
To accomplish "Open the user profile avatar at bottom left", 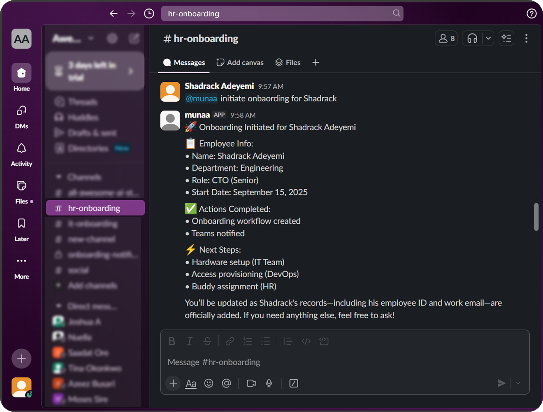I will pyautogui.click(x=22, y=387).
